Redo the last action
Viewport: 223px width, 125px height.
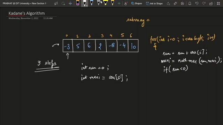(x=204, y=3)
